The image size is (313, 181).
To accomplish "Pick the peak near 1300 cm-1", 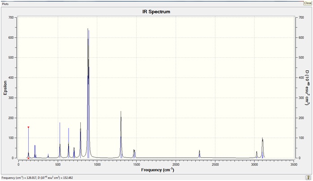I will [x=121, y=134].
